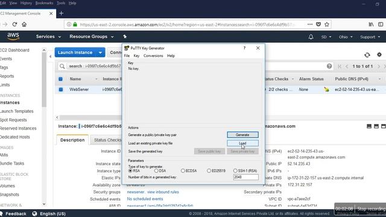Open Snapshots in the sidebar
The height and width of the screenshot is (217, 386).
click(x=10, y=195)
